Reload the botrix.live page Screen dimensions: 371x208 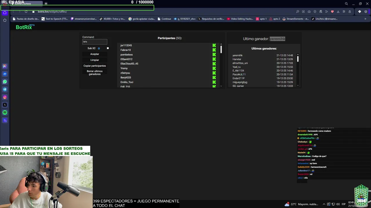coord(26,12)
